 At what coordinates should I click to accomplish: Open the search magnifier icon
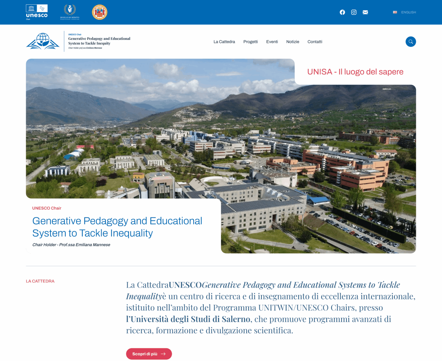pos(411,42)
